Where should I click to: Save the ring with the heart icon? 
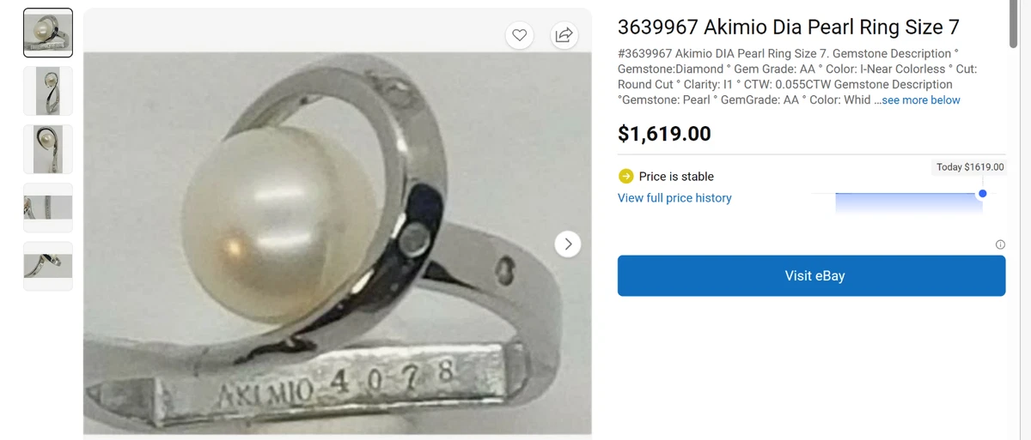coord(519,35)
